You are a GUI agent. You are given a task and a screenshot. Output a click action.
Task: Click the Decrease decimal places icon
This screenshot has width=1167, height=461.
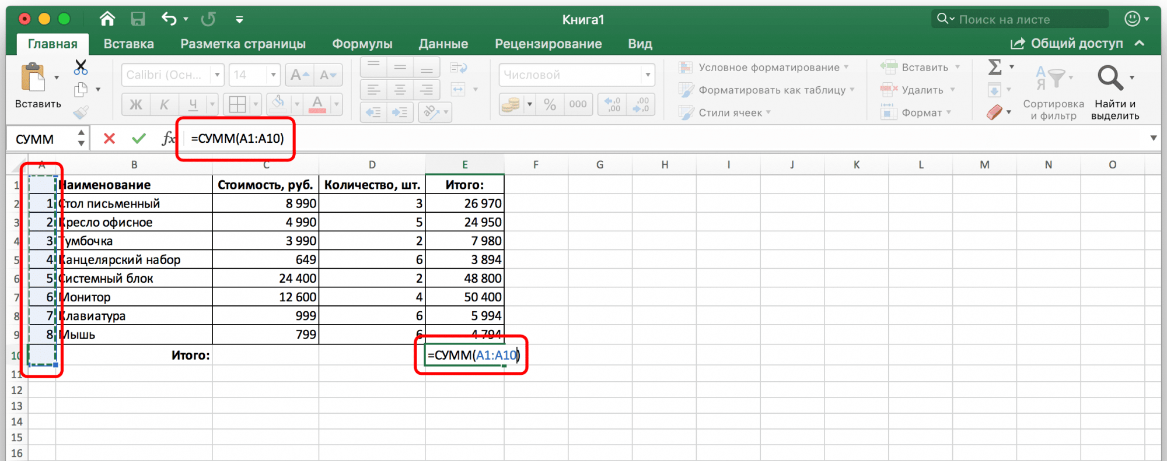pos(641,104)
